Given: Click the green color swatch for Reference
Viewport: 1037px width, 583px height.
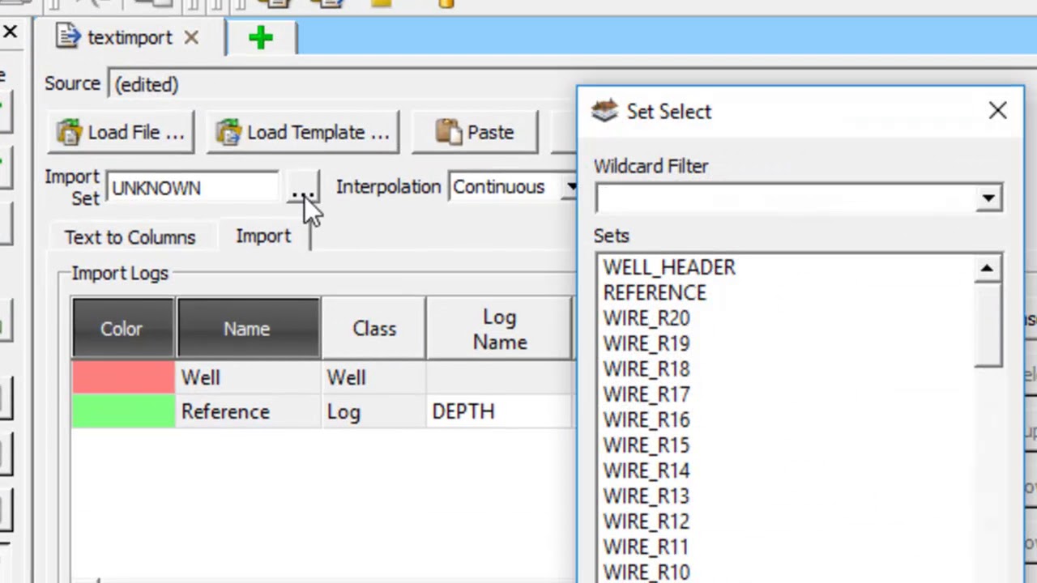Looking at the screenshot, I should (122, 411).
